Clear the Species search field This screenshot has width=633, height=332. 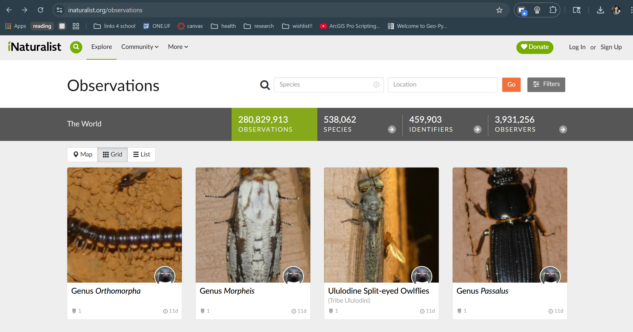coord(377,85)
